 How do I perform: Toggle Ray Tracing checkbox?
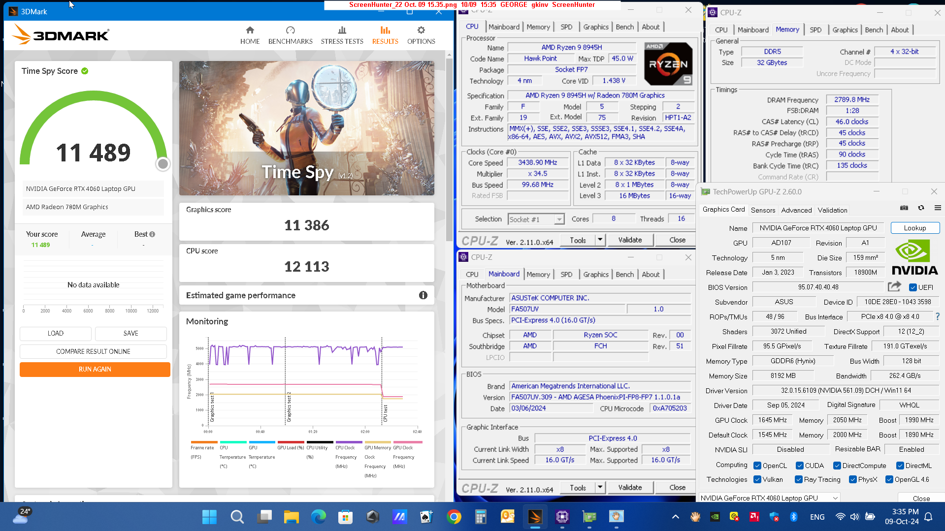point(799,479)
